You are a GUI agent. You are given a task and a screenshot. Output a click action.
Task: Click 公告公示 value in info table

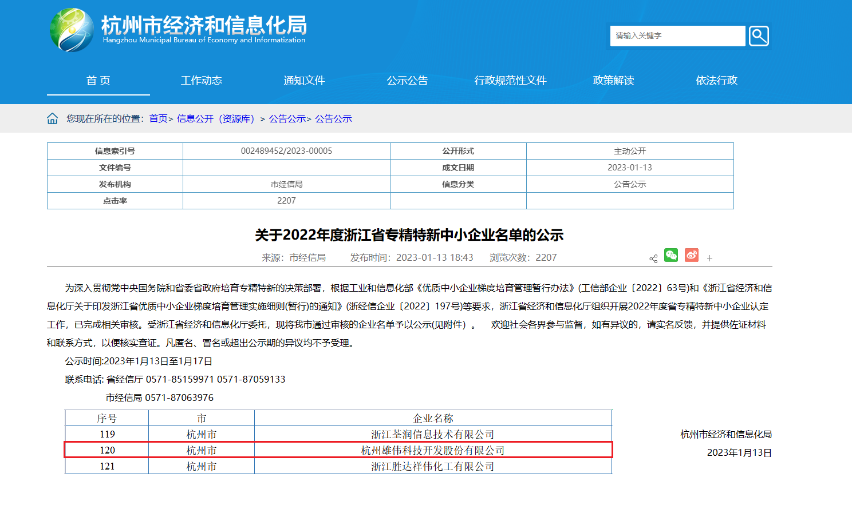[x=630, y=184]
